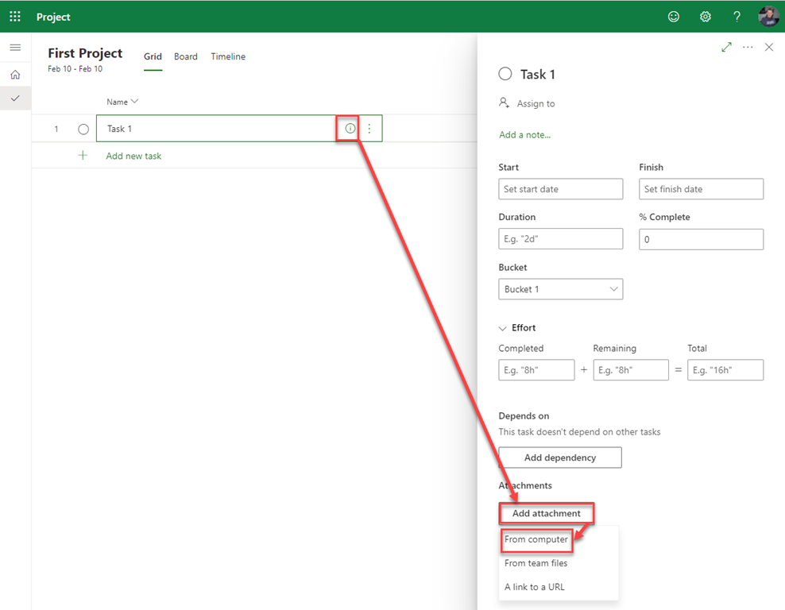This screenshot has width=785, height=610.
Task: Click the Set start date field
Action: [560, 189]
